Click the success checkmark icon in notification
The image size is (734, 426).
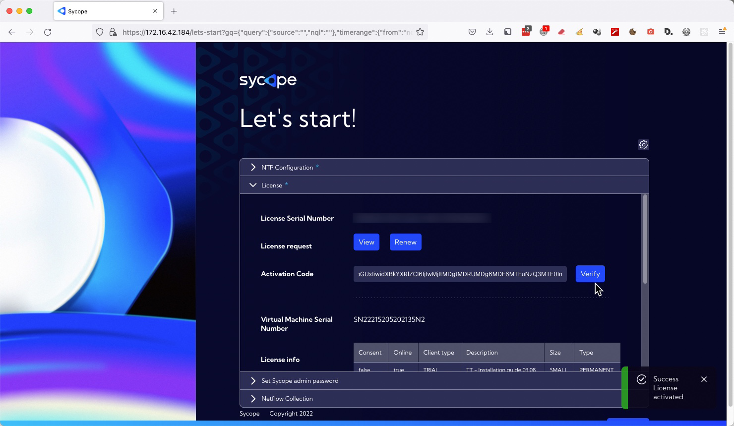tap(641, 379)
